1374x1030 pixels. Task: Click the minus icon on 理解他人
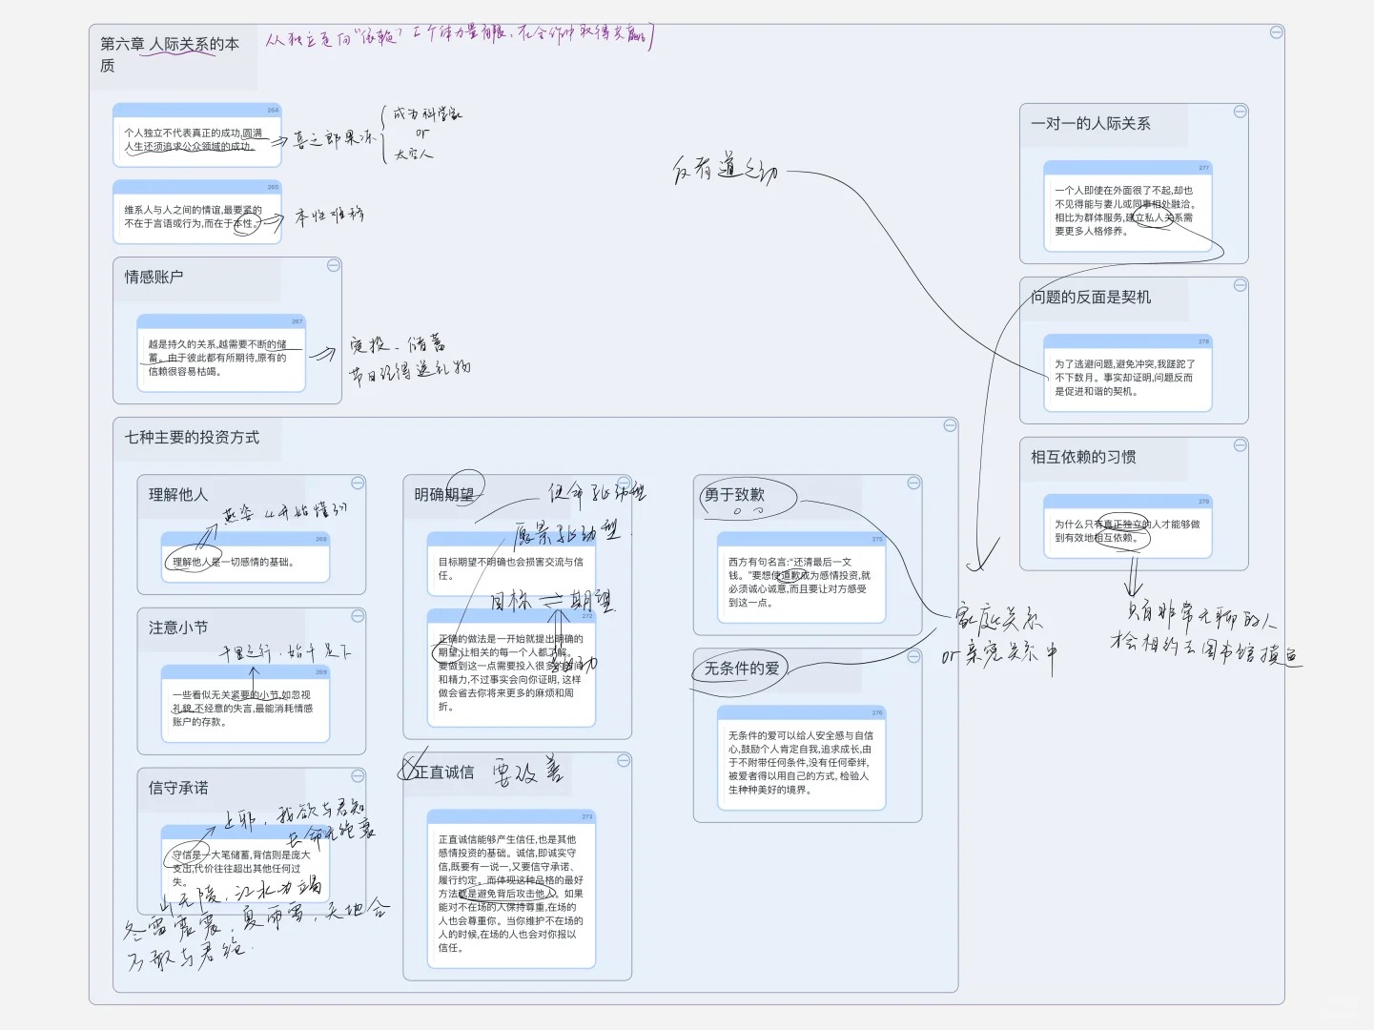tap(358, 483)
